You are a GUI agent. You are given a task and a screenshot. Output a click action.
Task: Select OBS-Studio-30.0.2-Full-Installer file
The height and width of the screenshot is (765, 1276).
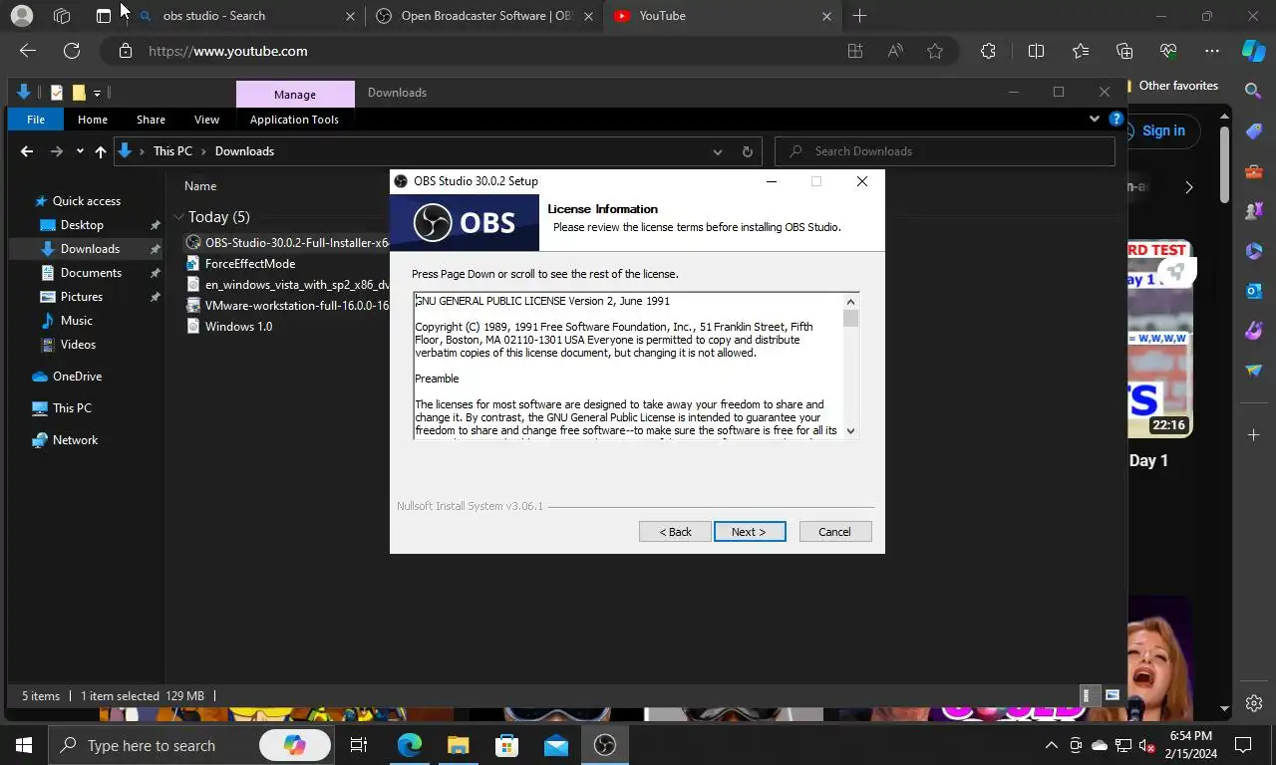288,243
